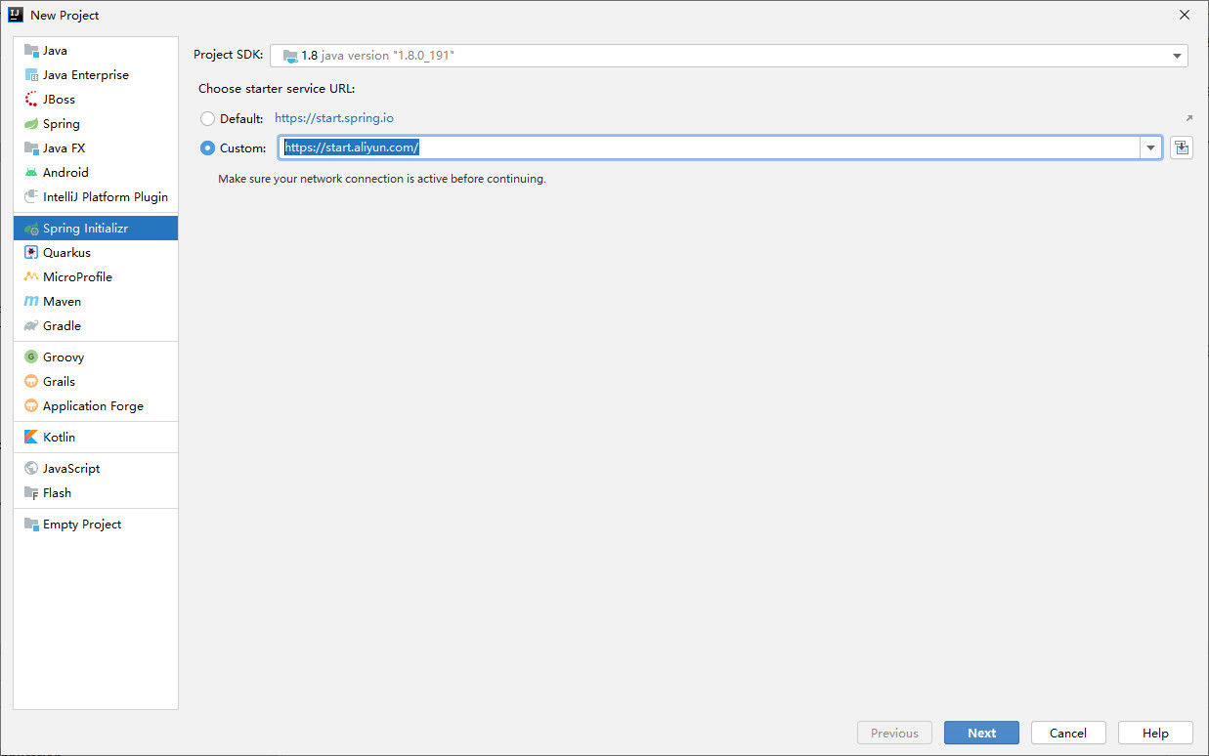The height and width of the screenshot is (756, 1209).
Task: Select Empty Project label
Action: [x=82, y=525]
